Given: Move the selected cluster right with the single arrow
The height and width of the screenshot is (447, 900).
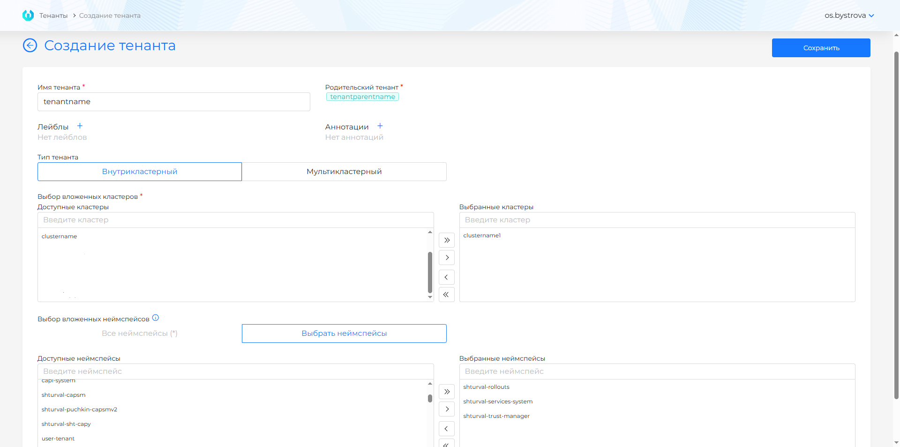Looking at the screenshot, I should [447, 258].
